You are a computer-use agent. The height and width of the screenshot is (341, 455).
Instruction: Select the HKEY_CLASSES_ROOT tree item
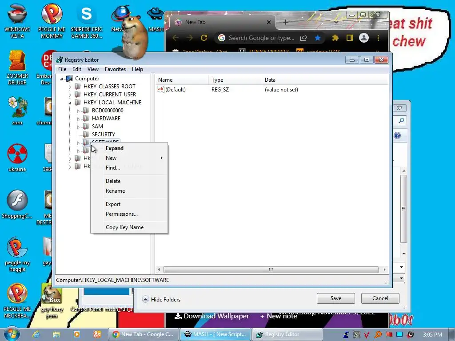coord(109,87)
